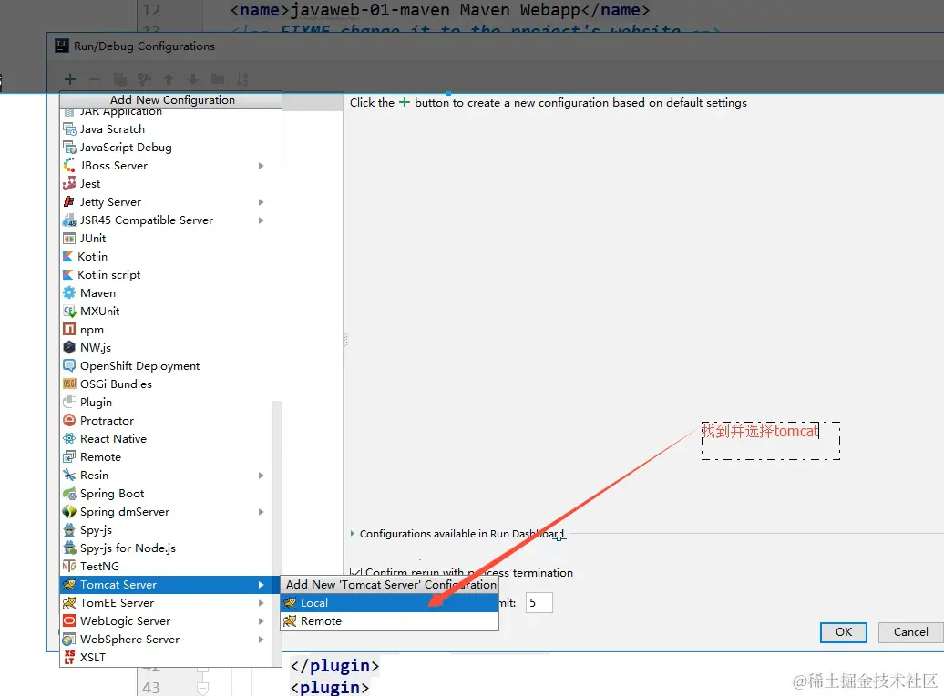Select Local in Tomcat Server submenu

(389, 603)
